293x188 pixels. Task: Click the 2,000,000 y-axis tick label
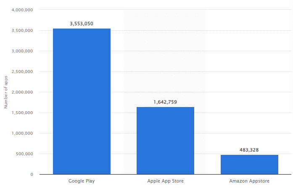[22, 92]
